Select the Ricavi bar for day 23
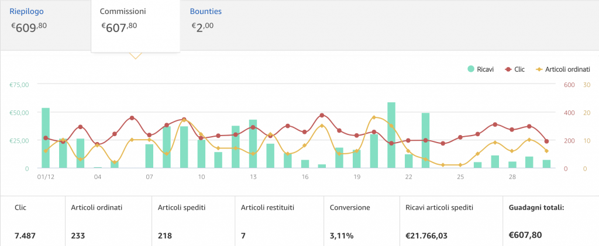Viewport: 599px width, 246px height. (x=426, y=140)
